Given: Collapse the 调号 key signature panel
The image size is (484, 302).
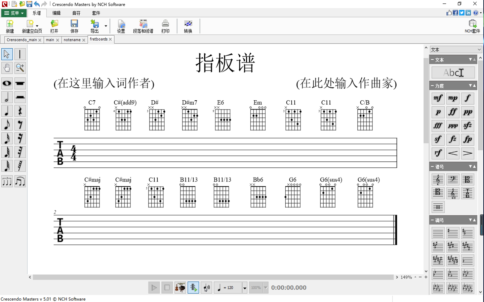Looking at the screenshot, I should pyautogui.click(x=432, y=220).
